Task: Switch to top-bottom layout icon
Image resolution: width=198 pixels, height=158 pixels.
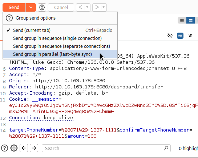Action: click(x=190, y=20)
